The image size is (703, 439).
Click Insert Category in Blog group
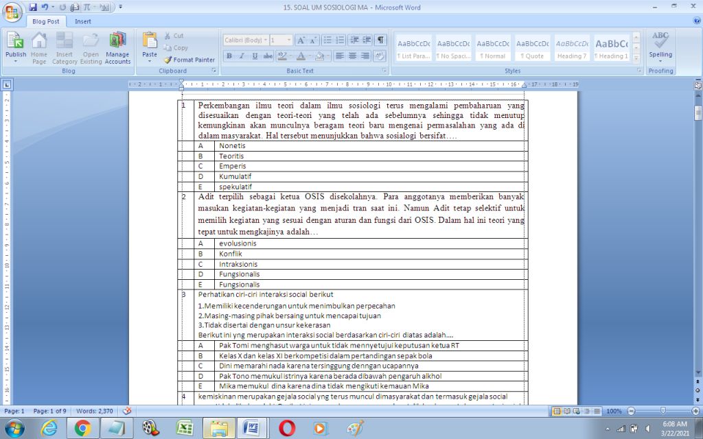pyautogui.click(x=65, y=48)
